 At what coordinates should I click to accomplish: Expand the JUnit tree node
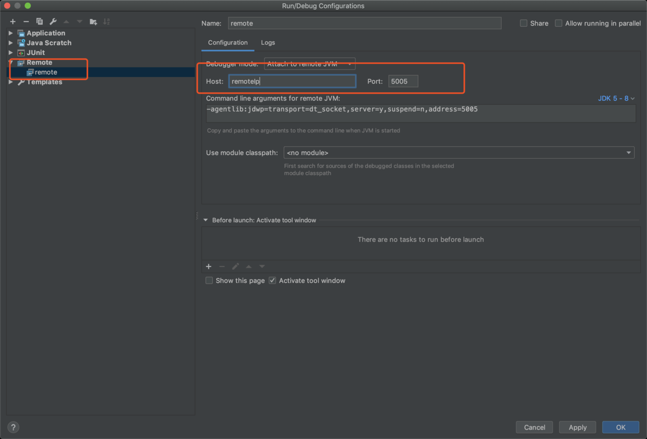10,53
